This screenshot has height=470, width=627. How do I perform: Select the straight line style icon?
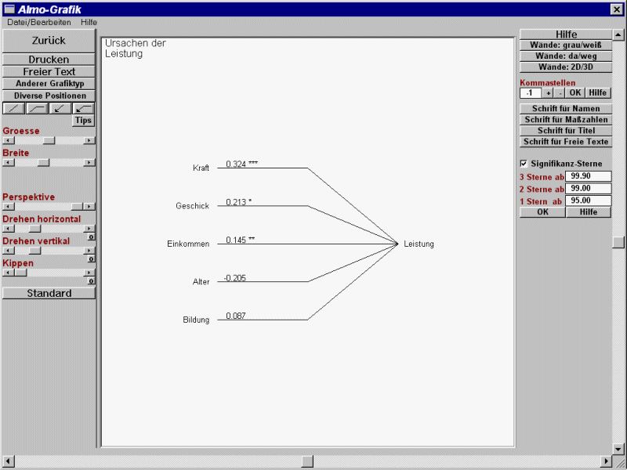[x=13, y=108]
